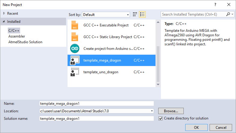Confirm with the OK button

point(196,128)
